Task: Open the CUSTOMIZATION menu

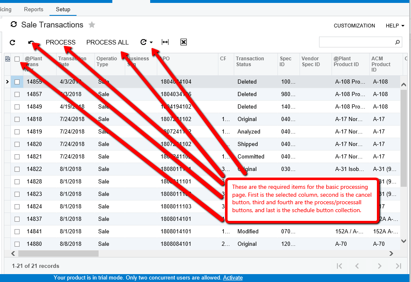Action: (354, 26)
